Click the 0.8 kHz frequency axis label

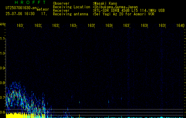tap(3, 83)
